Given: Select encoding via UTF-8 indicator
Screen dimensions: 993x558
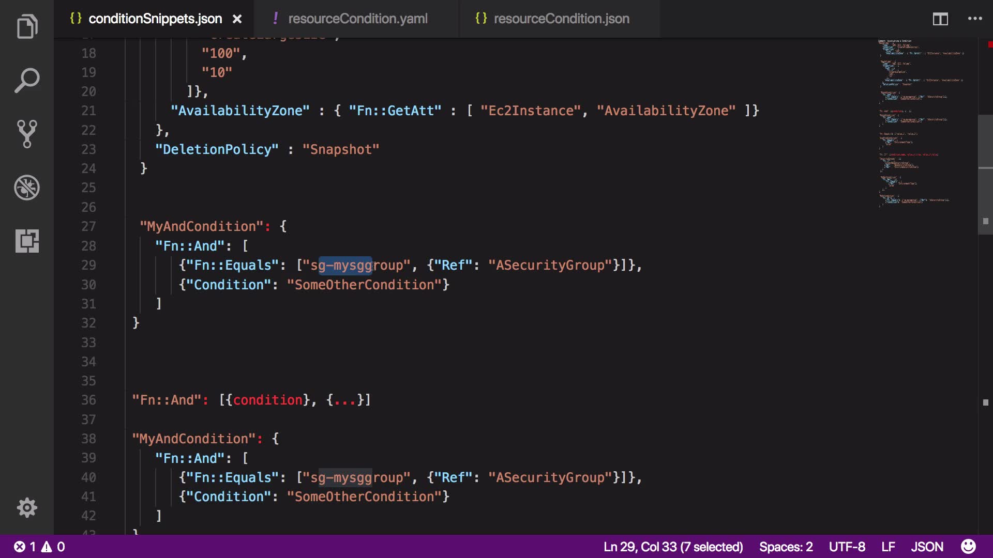Looking at the screenshot, I should 847,547.
